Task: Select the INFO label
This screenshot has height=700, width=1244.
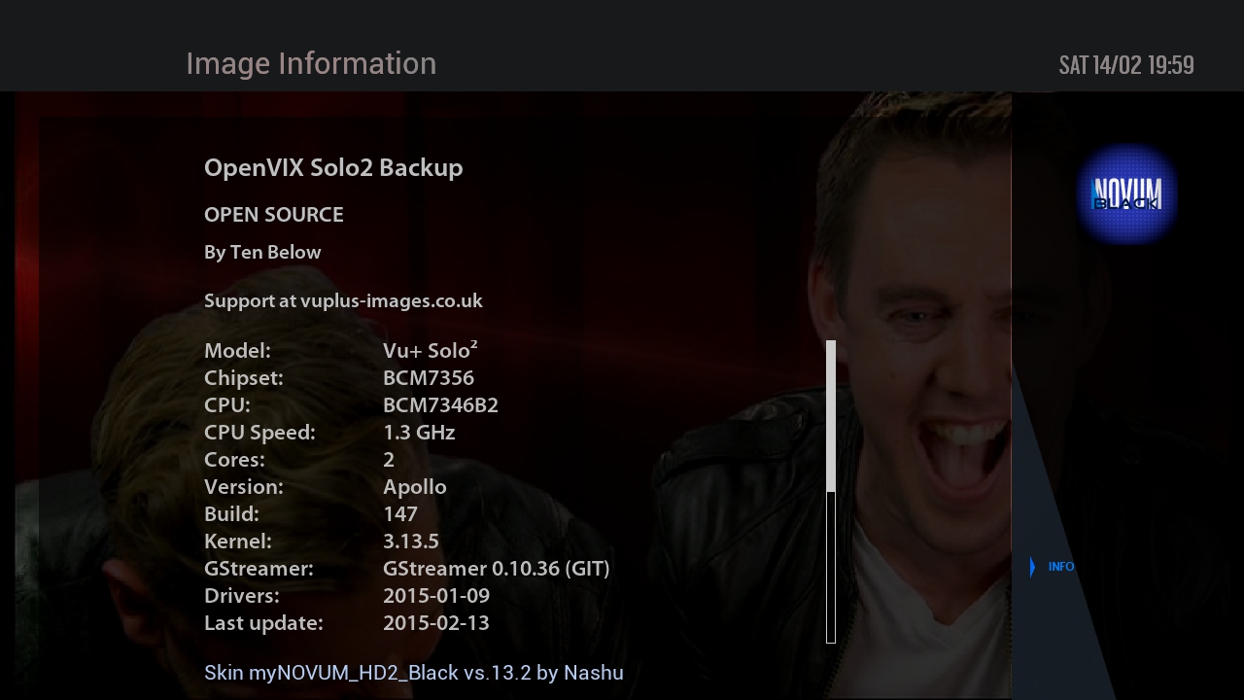Action: point(1061,567)
